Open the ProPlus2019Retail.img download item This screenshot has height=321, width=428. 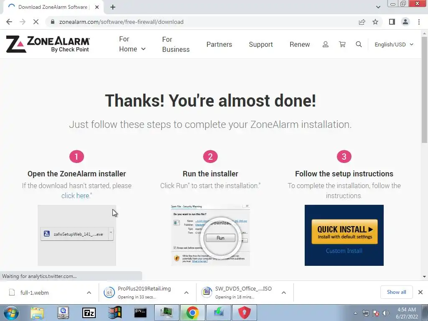point(144,292)
